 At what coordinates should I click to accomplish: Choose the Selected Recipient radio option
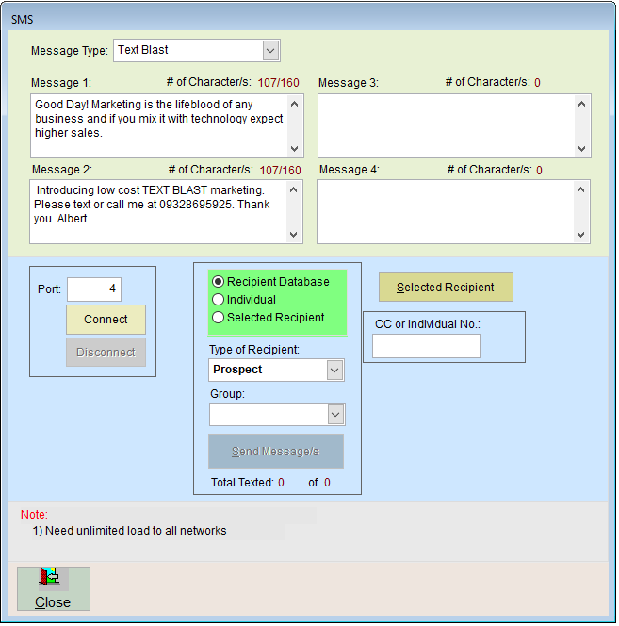tap(219, 318)
